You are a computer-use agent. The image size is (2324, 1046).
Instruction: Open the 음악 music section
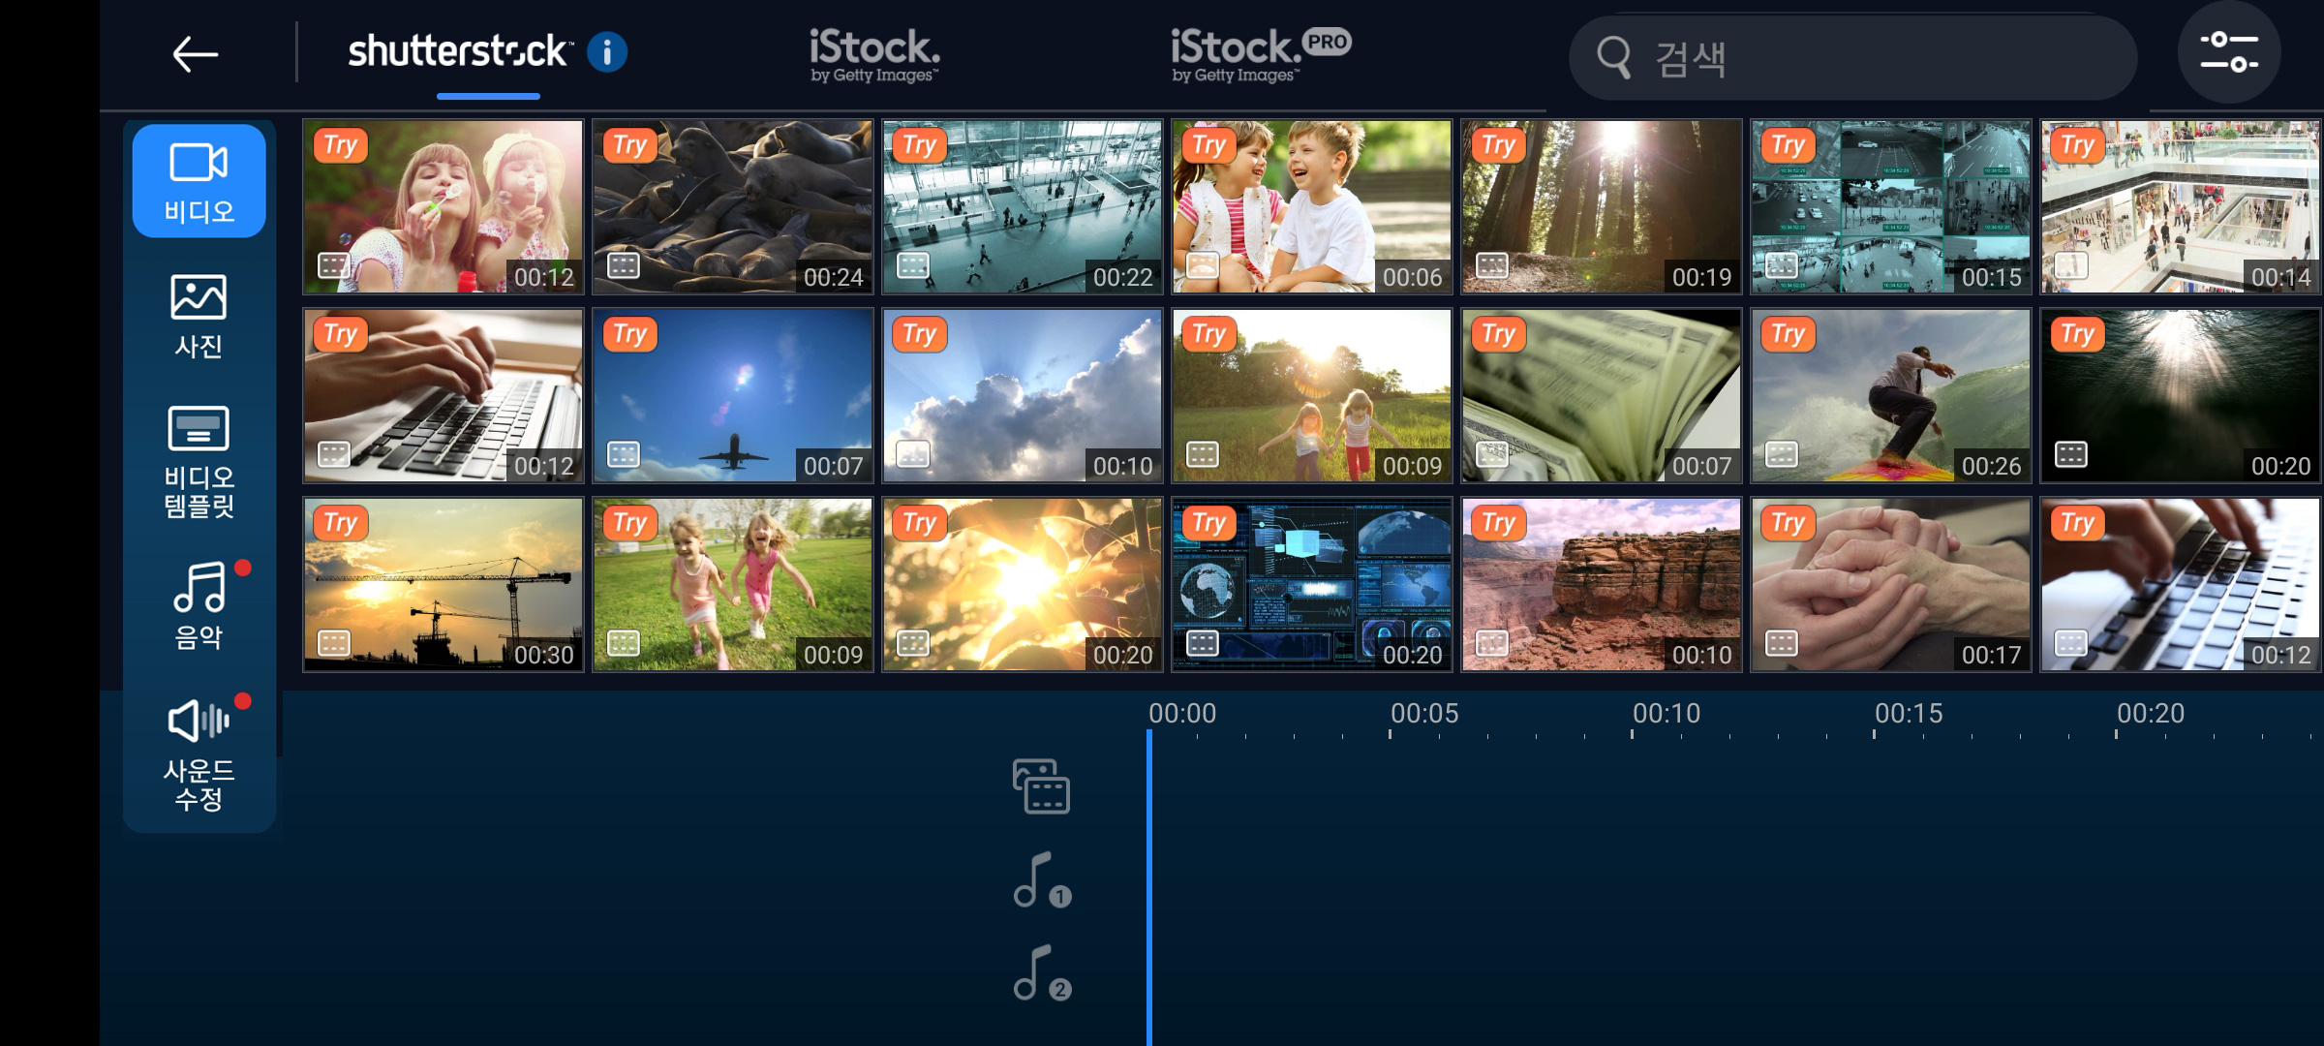point(199,605)
